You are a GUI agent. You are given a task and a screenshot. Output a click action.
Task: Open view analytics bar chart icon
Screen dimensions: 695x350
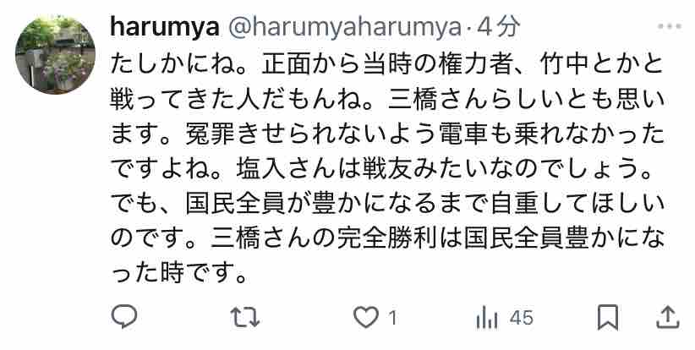[x=487, y=319]
